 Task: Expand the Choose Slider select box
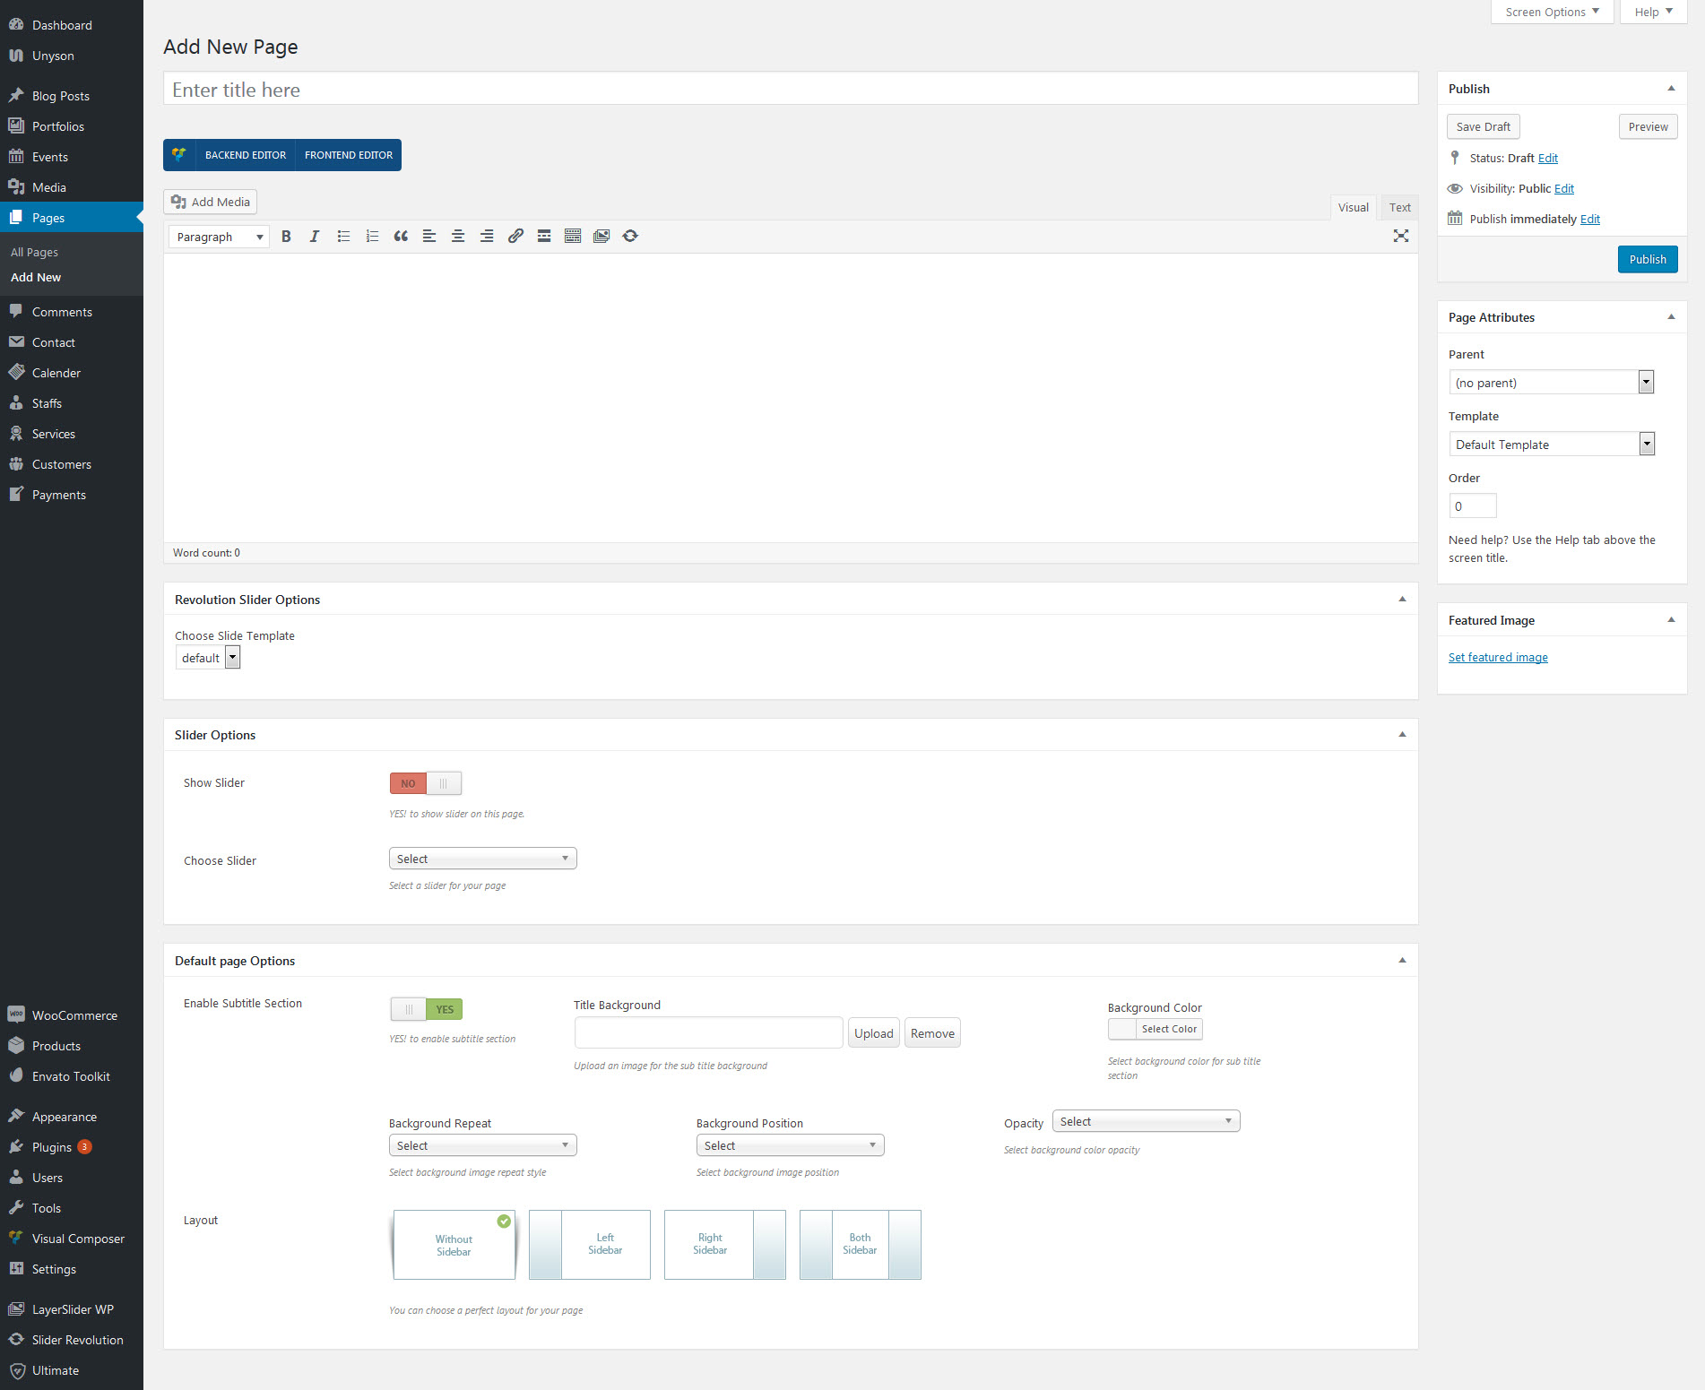pos(482,859)
